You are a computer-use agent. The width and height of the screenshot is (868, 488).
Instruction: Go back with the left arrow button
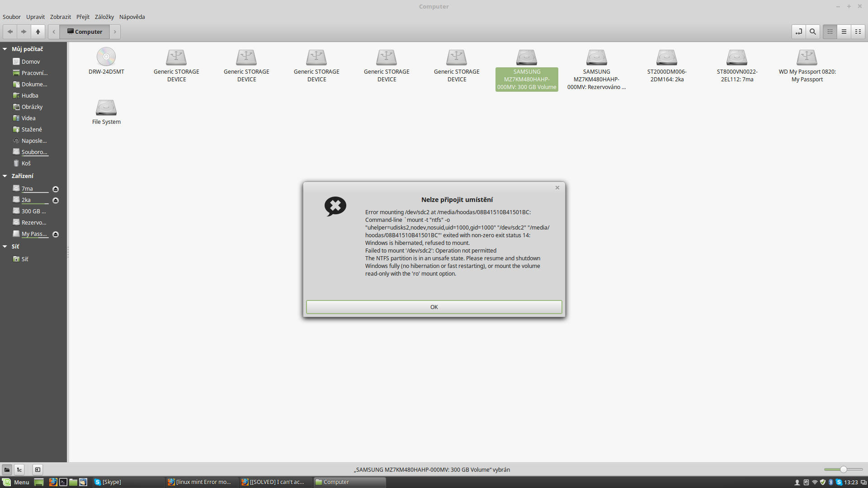pyautogui.click(x=10, y=32)
